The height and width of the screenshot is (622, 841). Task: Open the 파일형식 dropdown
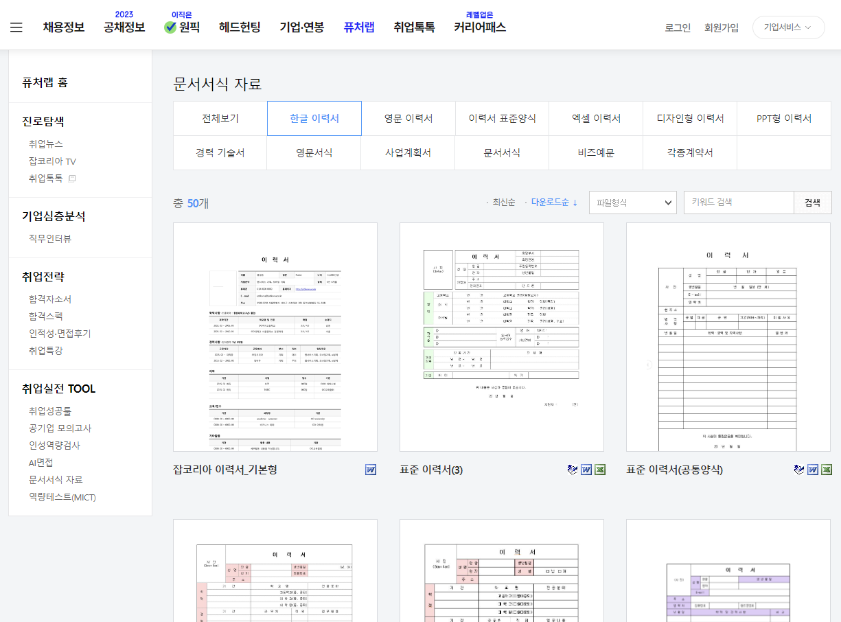632,202
